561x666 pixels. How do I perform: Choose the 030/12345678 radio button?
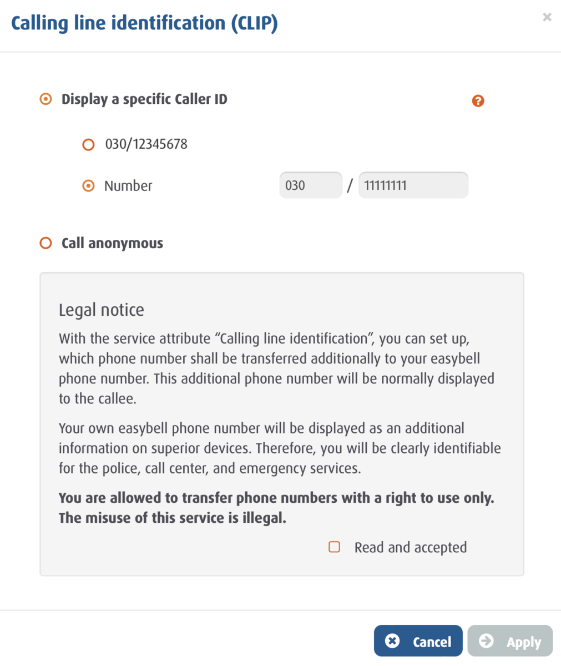point(88,145)
